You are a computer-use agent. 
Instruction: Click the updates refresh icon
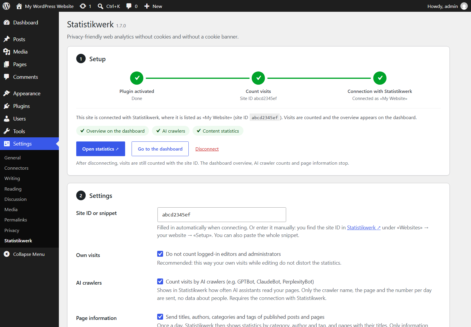coord(83,6)
